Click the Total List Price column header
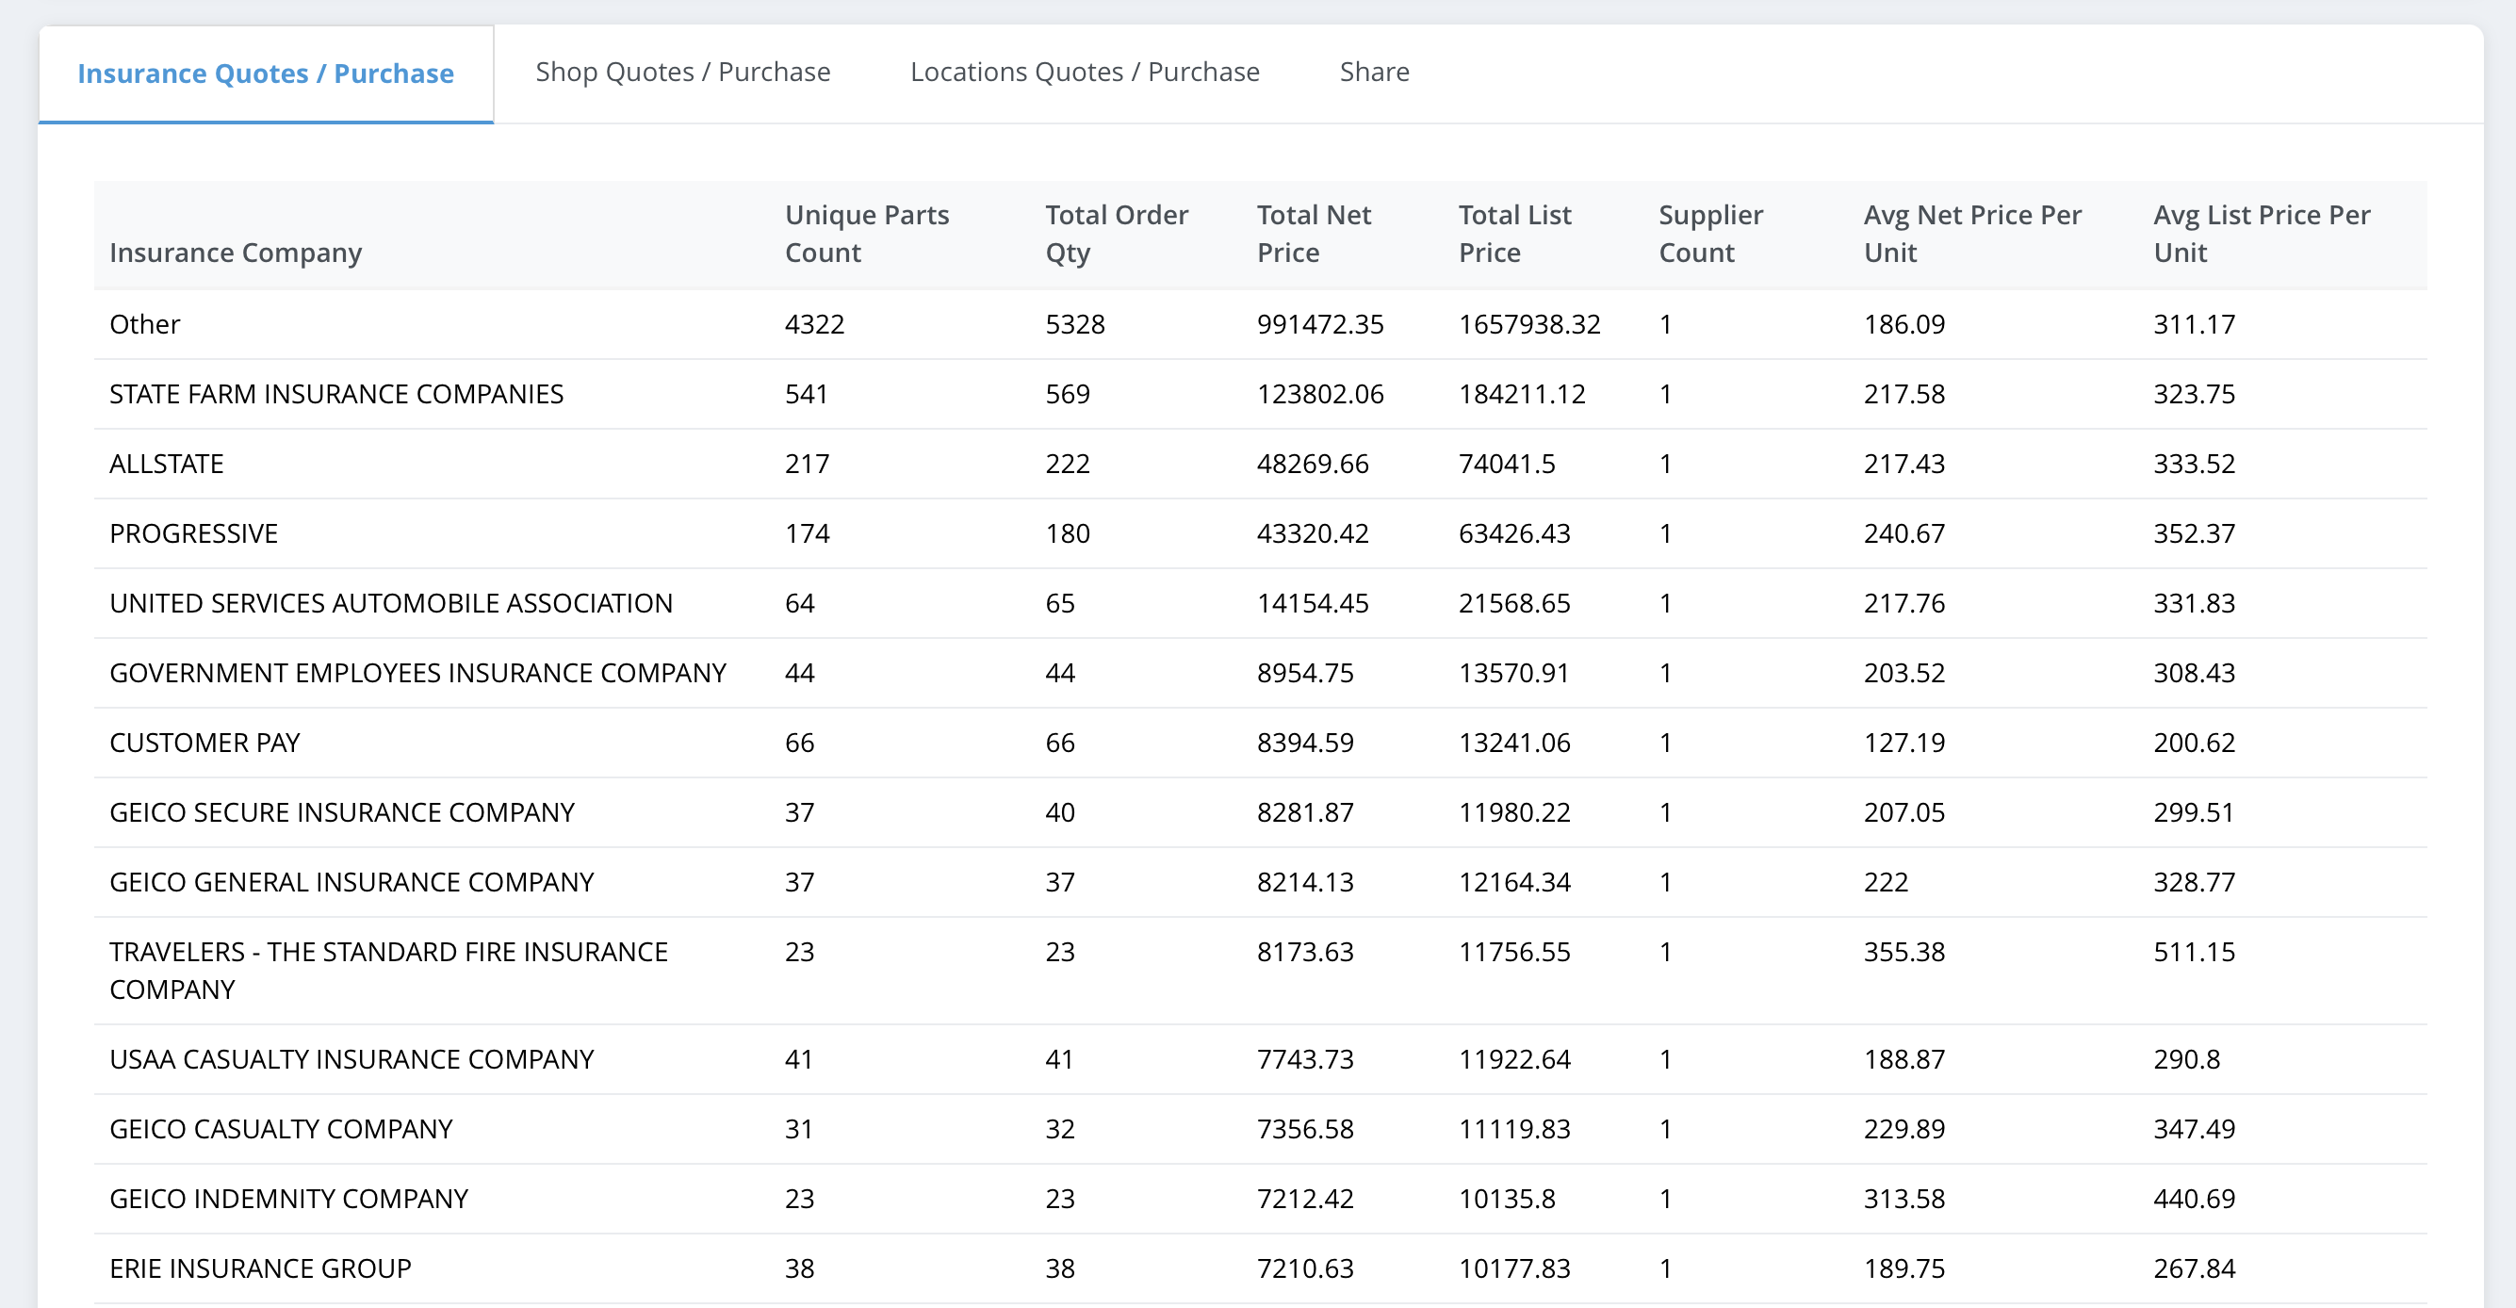Screen dimensions: 2516x1308 click(x=1514, y=234)
